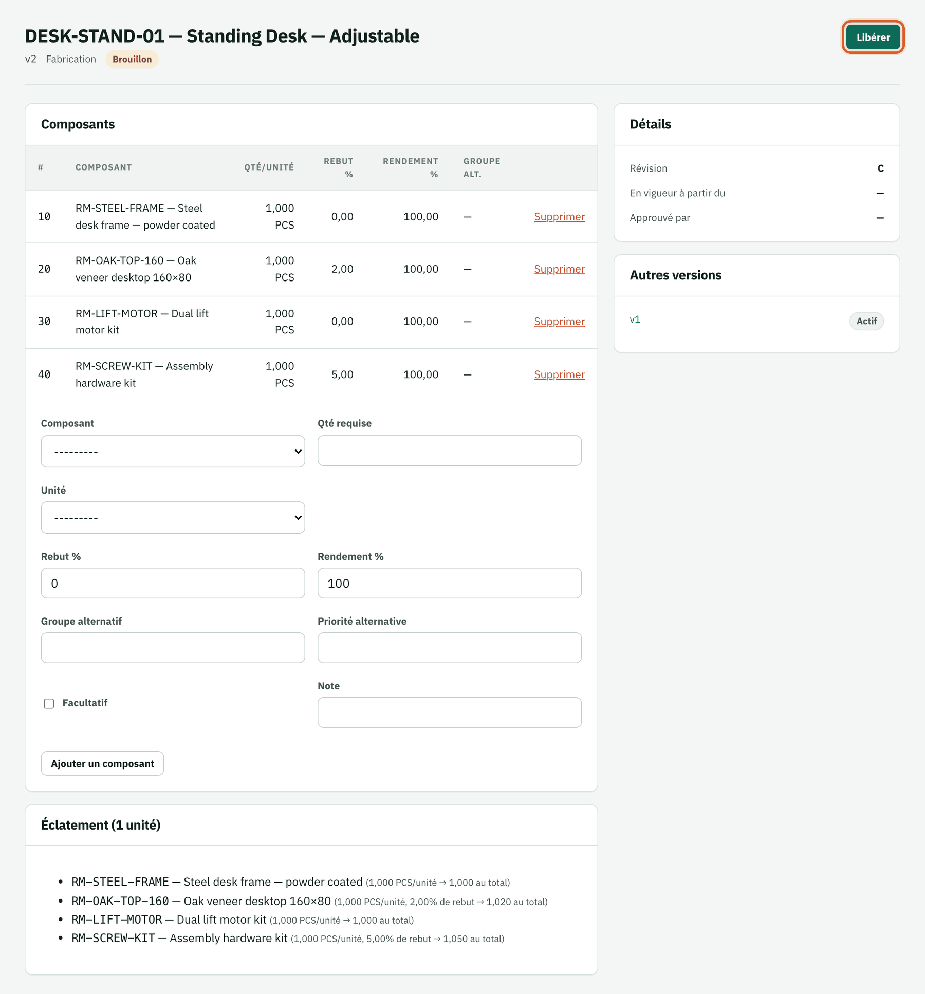Image resolution: width=925 pixels, height=994 pixels.
Task: Open the Unité dropdown
Action: [173, 518]
